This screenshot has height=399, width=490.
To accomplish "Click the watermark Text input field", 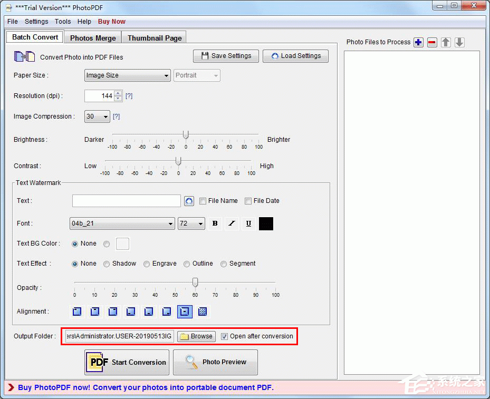I will coord(127,201).
